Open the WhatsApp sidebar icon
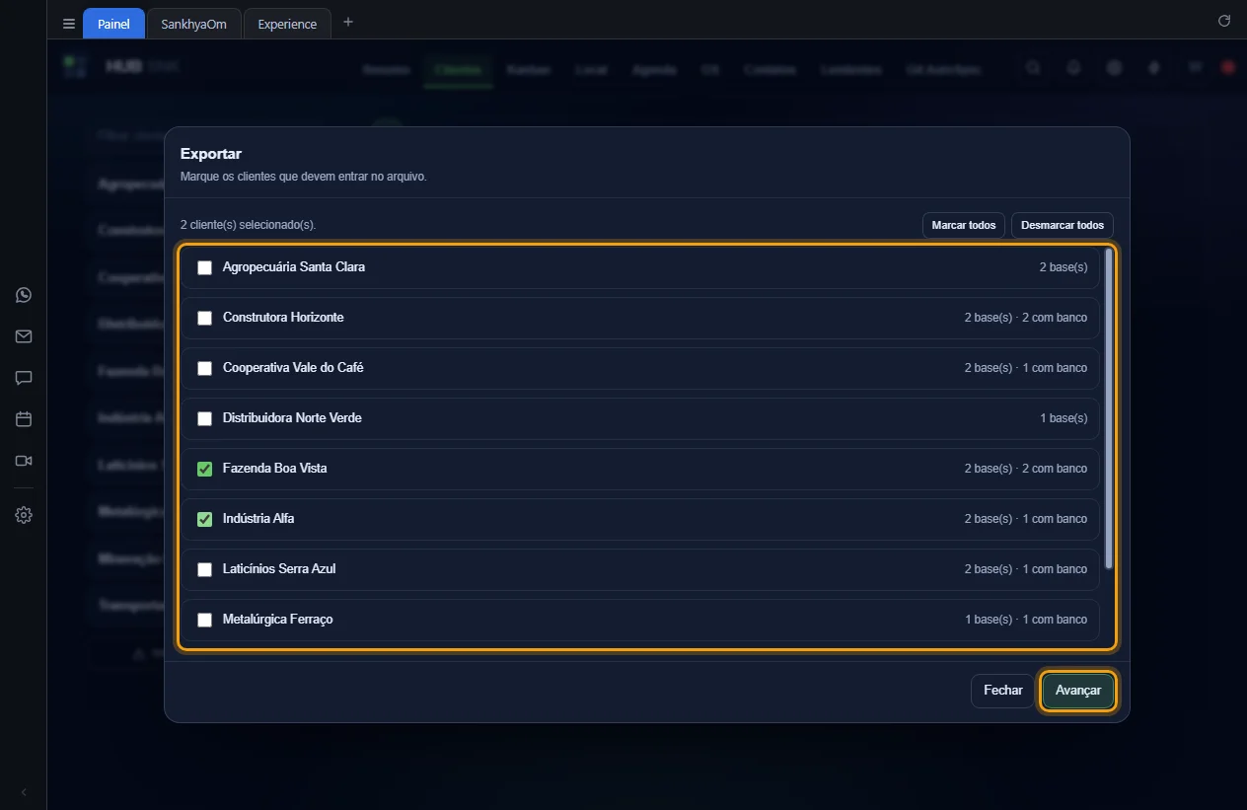Viewport: 1247px width, 810px height. click(24, 295)
